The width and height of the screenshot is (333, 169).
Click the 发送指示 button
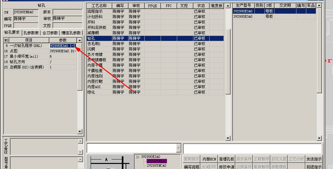(x=314, y=159)
